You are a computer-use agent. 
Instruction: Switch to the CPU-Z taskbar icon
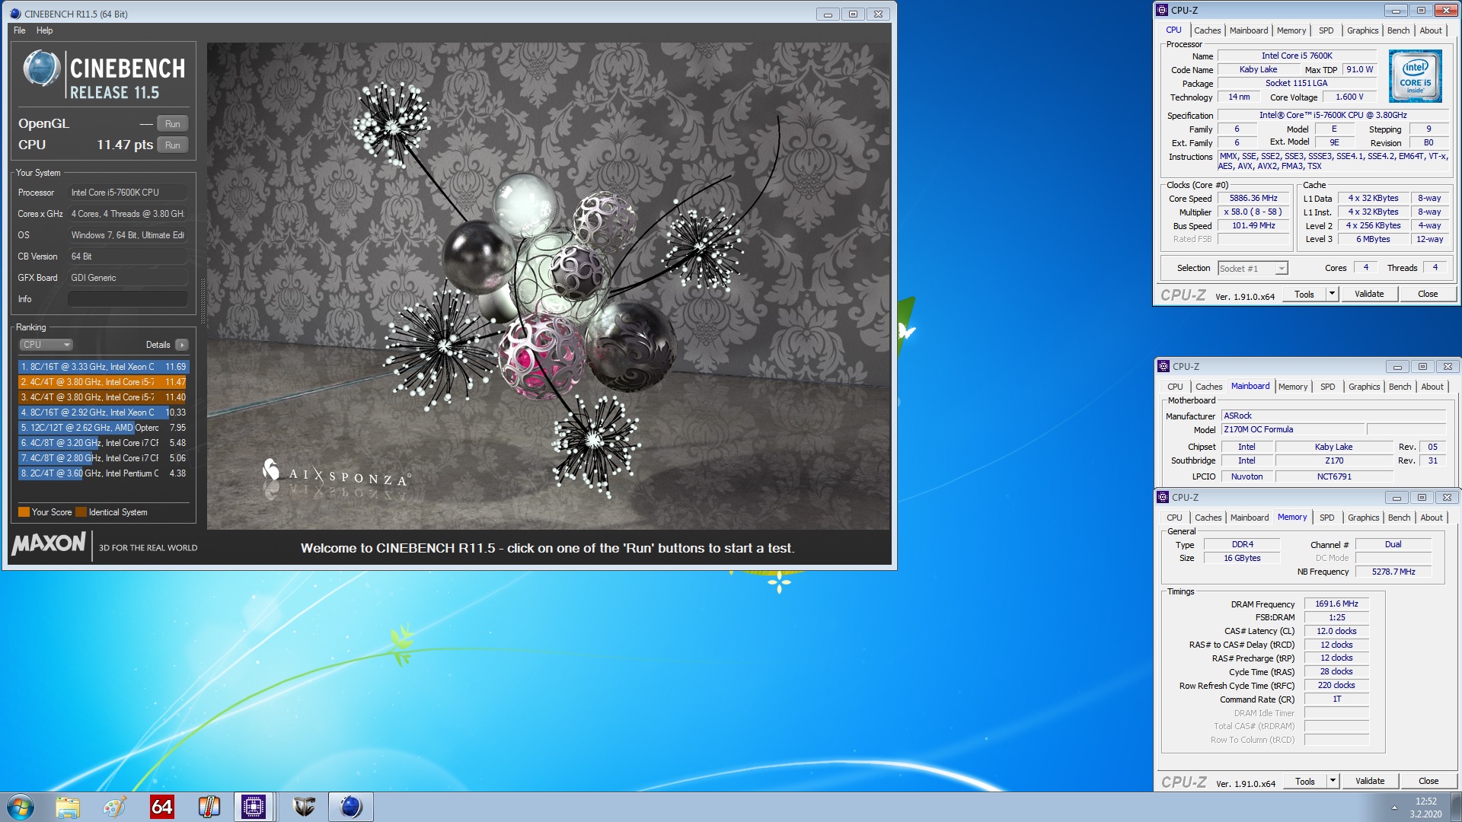point(254,807)
